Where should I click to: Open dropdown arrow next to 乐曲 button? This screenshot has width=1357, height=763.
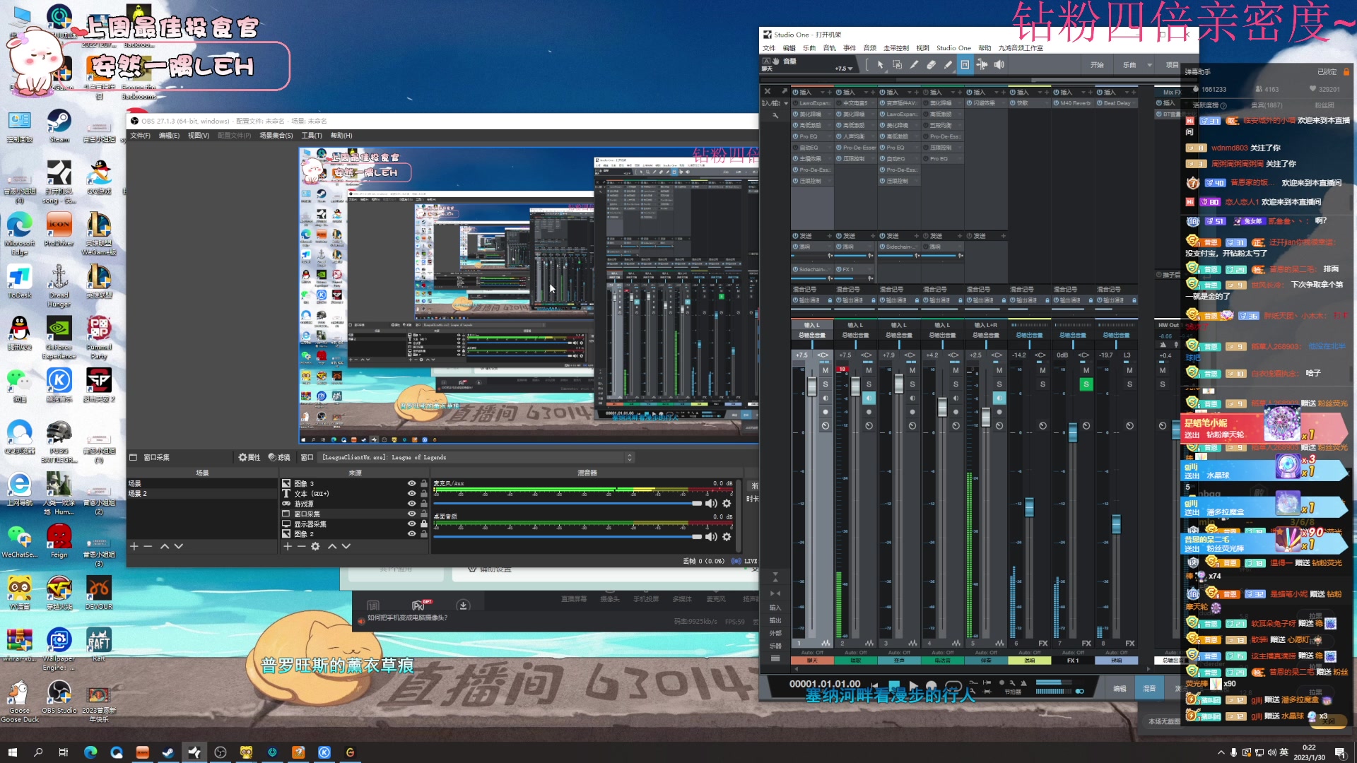click(x=1149, y=65)
